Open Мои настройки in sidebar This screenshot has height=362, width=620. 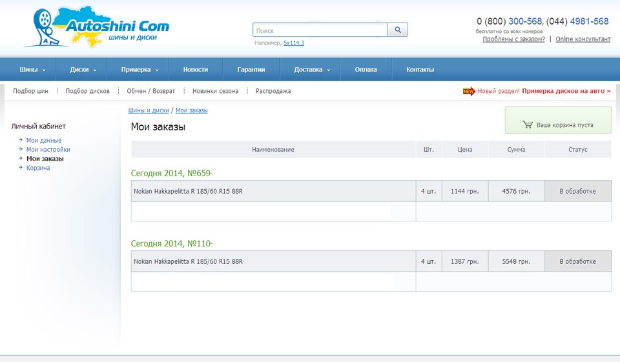(48, 150)
